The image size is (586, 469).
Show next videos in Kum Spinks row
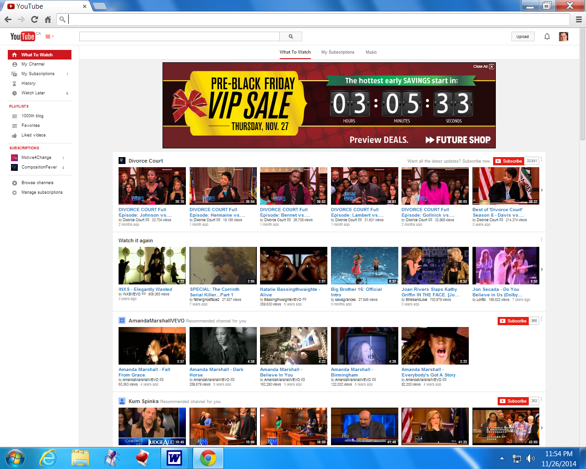click(542, 428)
